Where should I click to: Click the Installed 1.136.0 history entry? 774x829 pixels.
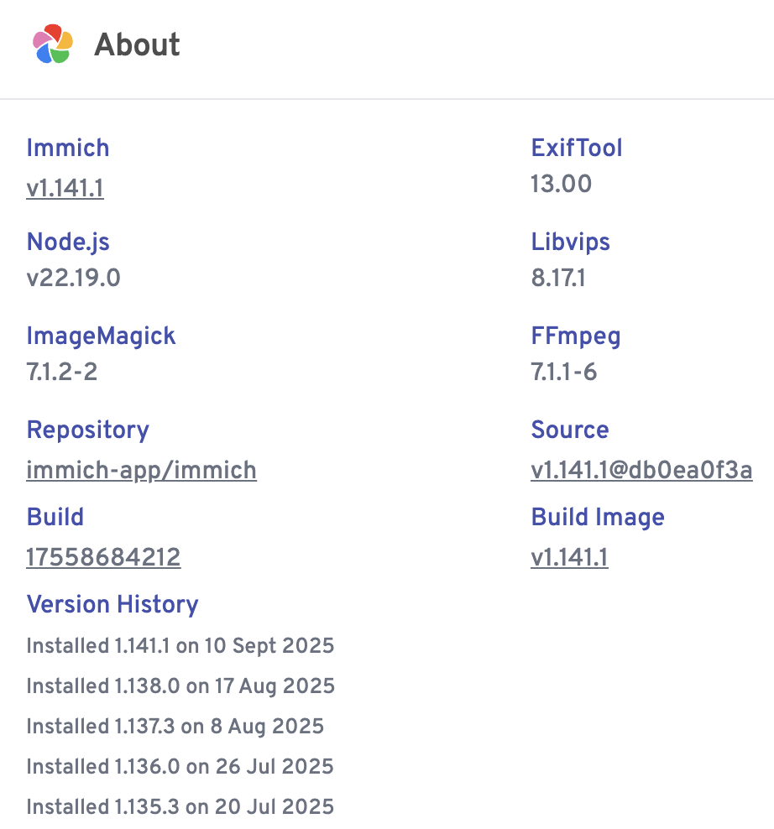pyautogui.click(x=180, y=767)
